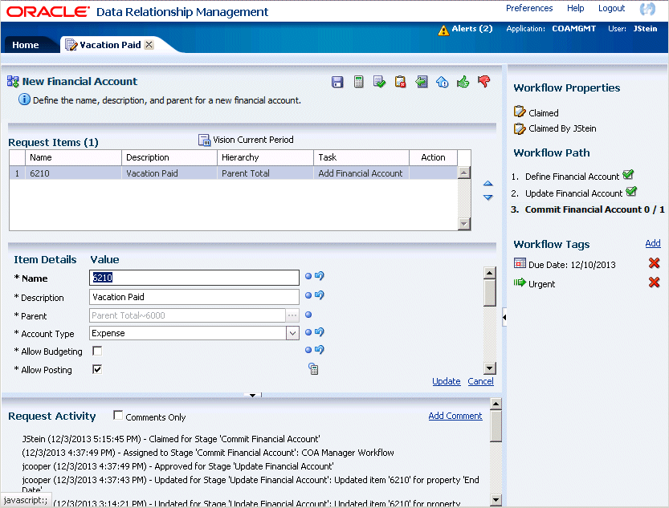This screenshot has width=669, height=508.
Task: Click the Push Back request green arrow icon
Action: [x=421, y=81]
